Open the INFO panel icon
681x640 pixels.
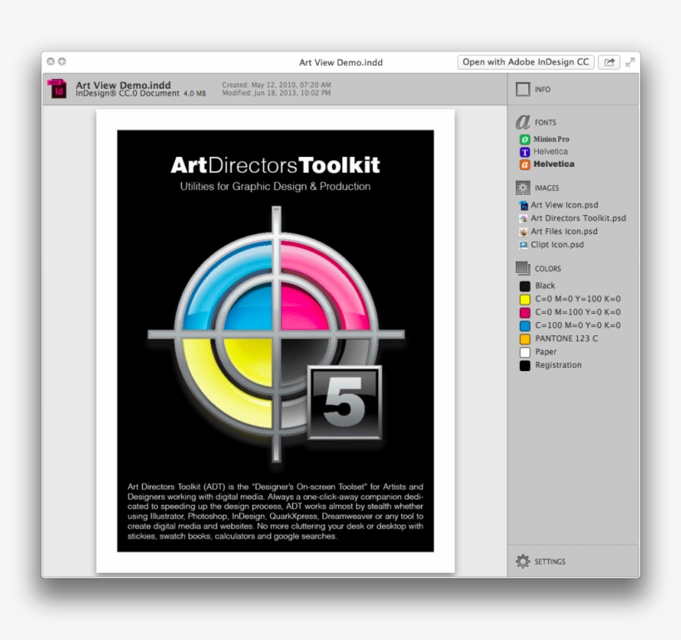click(x=523, y=90)
